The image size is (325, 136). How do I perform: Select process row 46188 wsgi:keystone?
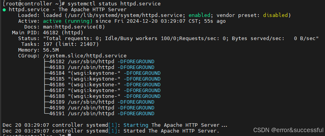[102, 96]
